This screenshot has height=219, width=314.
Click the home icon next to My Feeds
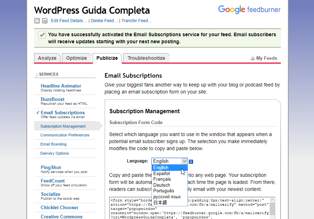click(253, 58)
